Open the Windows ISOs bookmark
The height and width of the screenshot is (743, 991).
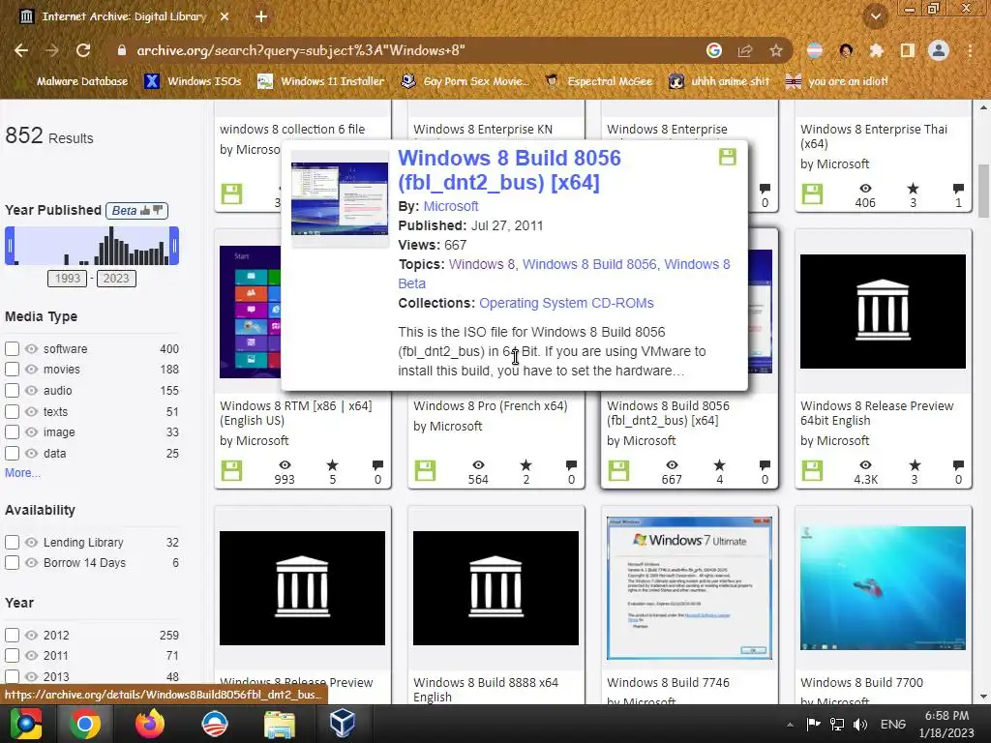(193, 81)
